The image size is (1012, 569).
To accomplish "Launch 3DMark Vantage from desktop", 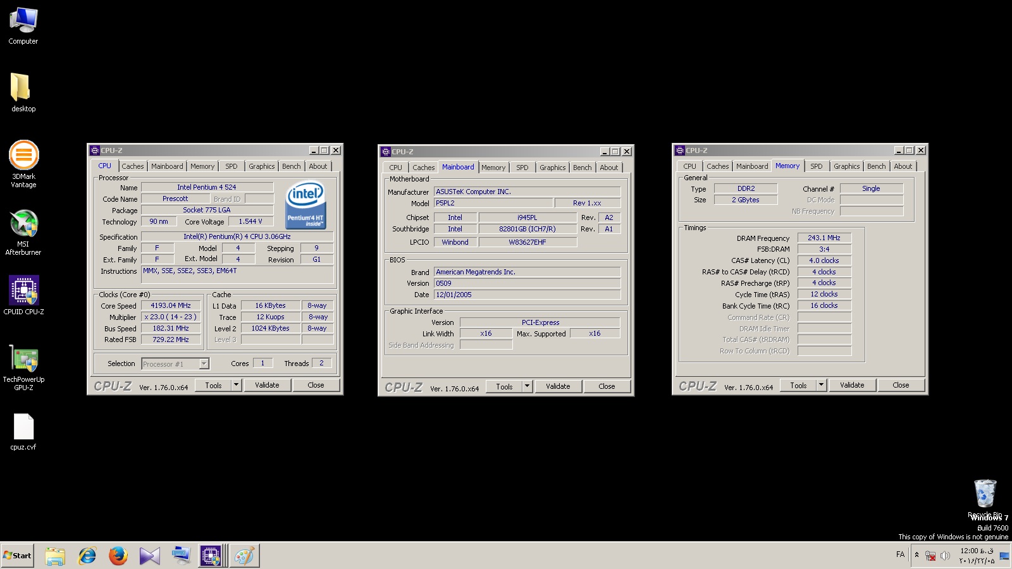I will pyautogui.click(x=23, y=164).
